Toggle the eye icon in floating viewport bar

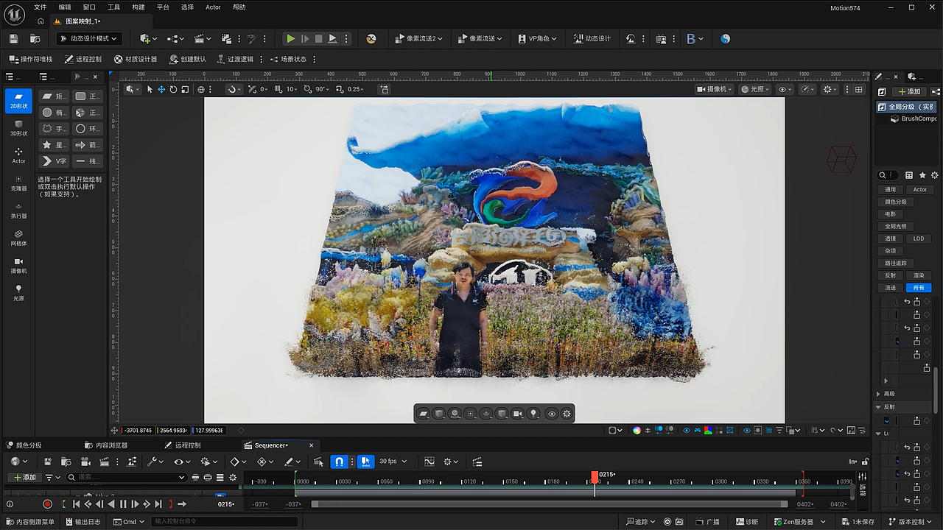tap(552, 414)
